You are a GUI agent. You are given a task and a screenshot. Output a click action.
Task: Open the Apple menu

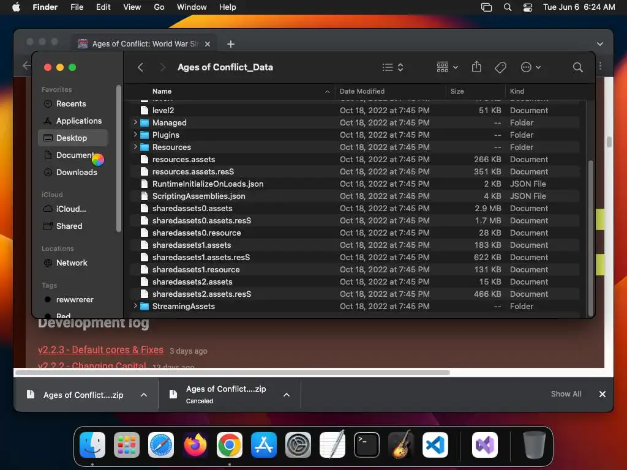[16, 7]
